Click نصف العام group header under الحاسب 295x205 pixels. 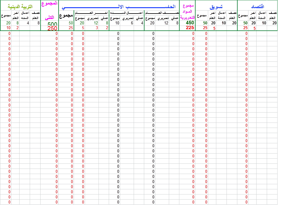(162, 13)
